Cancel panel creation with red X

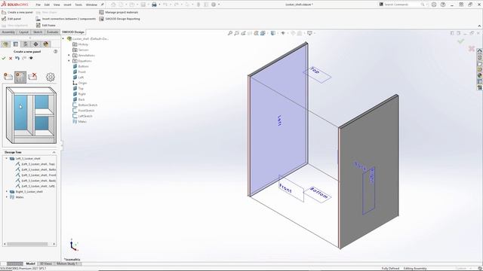click(x=11, y=58)
